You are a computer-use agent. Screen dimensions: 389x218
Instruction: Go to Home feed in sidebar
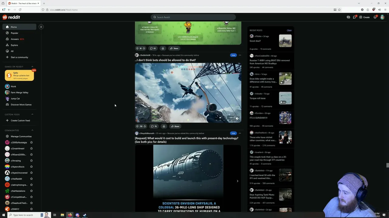(19, 27)
